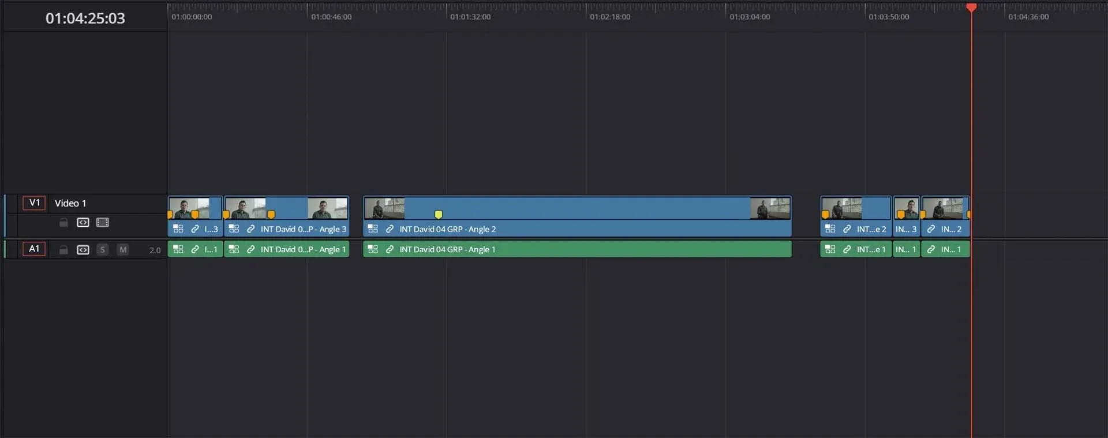1108x438 pixels.
Task: Select the V1 destination control
Action: coord(34,203)
